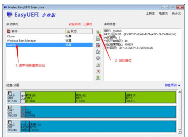Click the one-time boot target icon
The height and width of the screenshot is (137, 188).
pyautogui.click(x=98, y=58)
